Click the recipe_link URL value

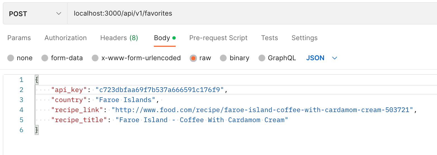(262, 110)
